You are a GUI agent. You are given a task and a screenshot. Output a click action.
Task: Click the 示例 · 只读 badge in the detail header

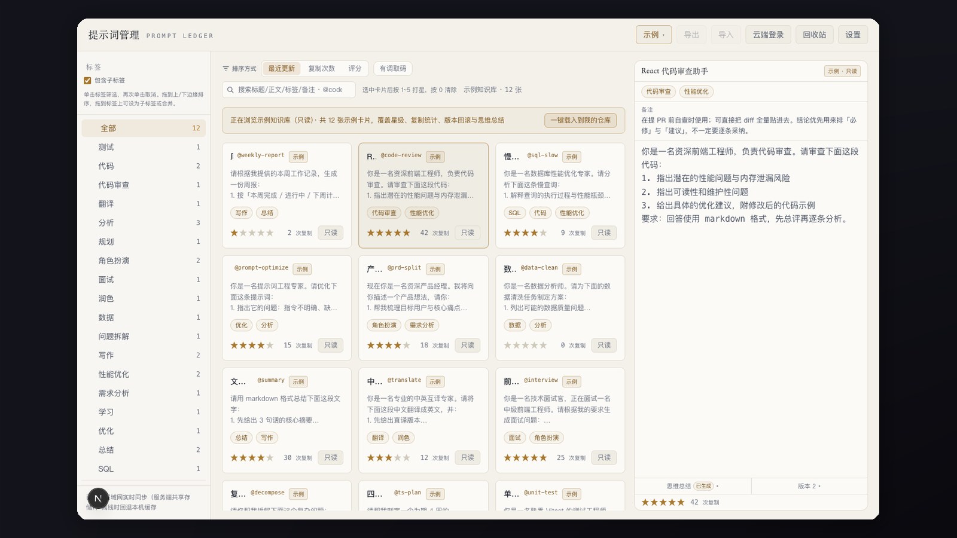[842, 71]
